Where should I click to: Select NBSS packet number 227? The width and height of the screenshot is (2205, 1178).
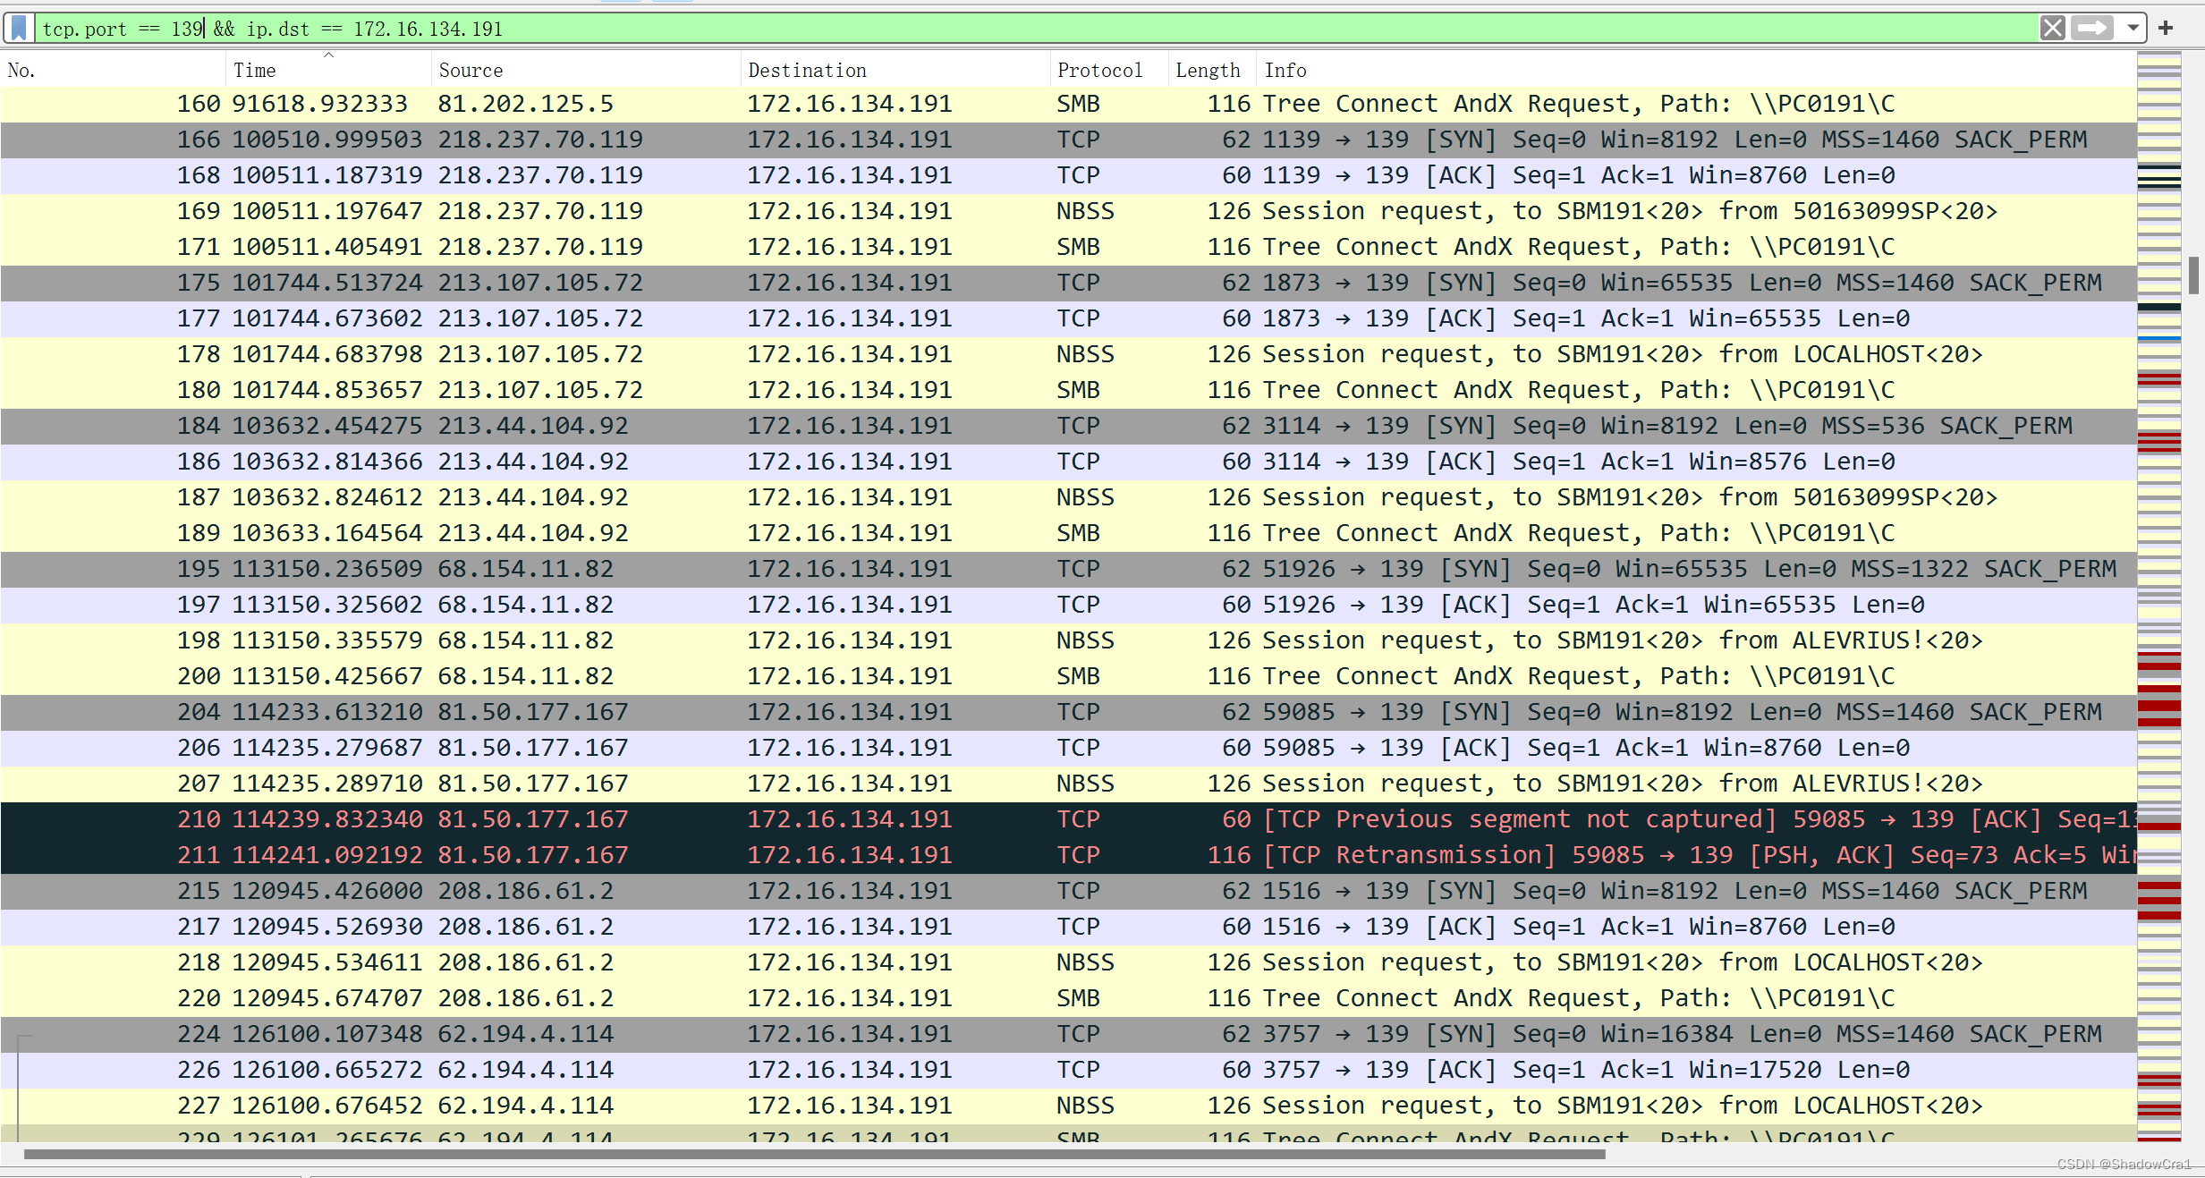coord(1068,1106)
